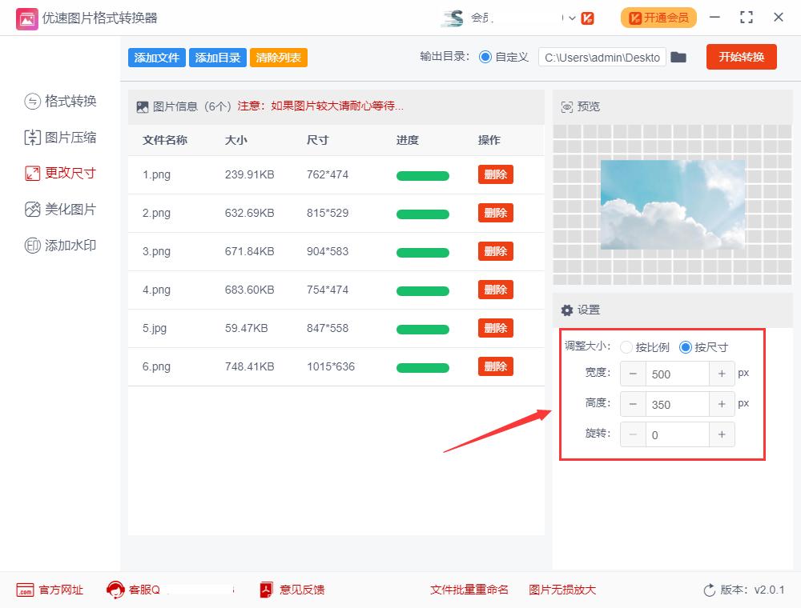Select the 格式转换 sidebar tool
This screenshot has width=801, height=608.
(60, 101)
